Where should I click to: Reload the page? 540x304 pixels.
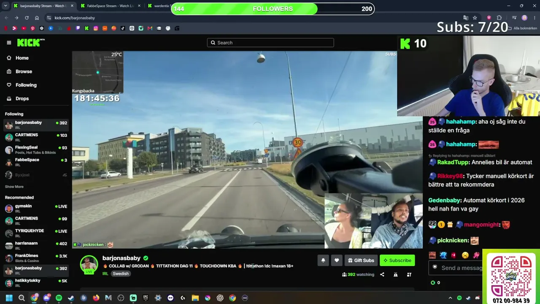click(x=27, y=18)
